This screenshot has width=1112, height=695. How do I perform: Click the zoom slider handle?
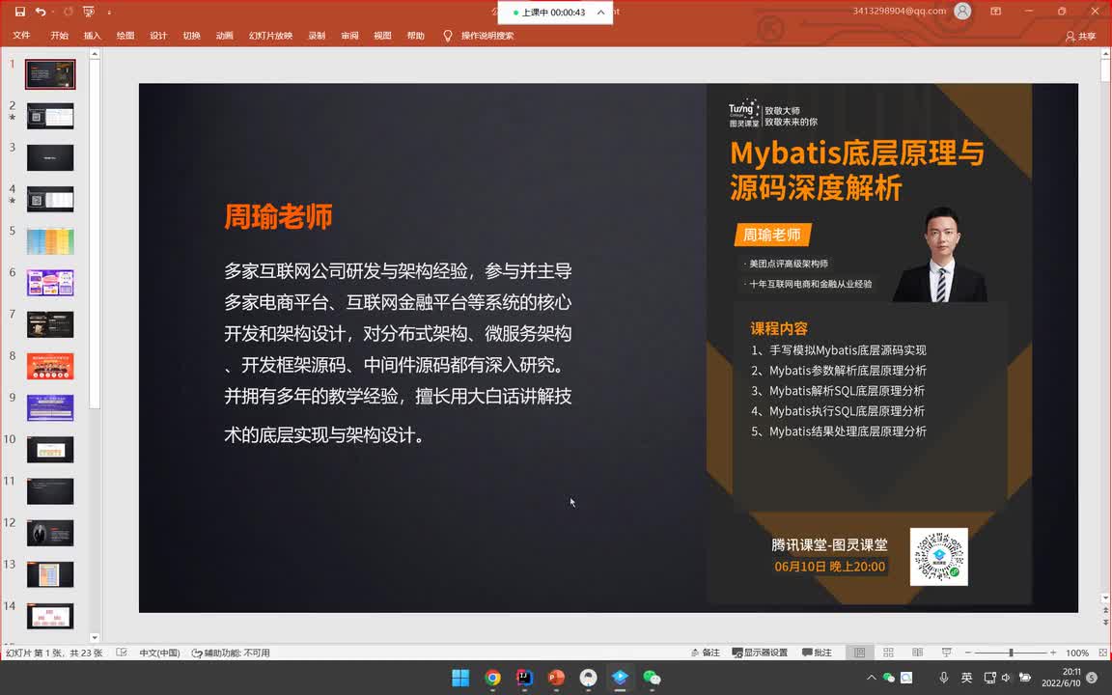pyautogui.click(x=1012, y=653)
